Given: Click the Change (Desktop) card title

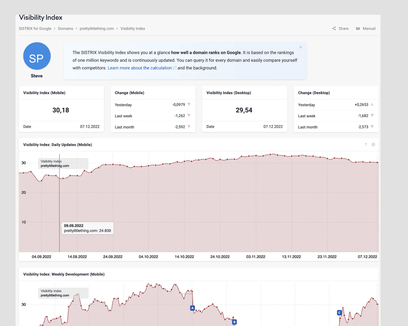Looking at the screenshot, I should tap(314, 93).
